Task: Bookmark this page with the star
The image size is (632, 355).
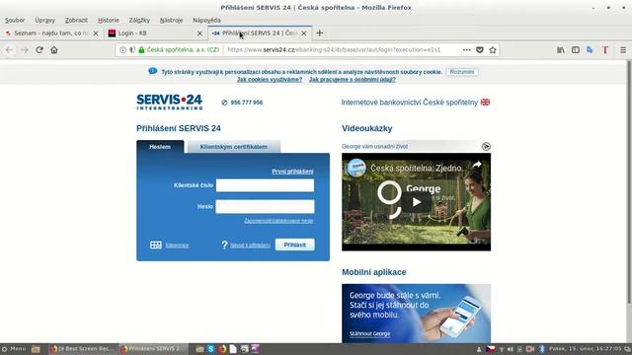Action: click(x=493, y=50)
